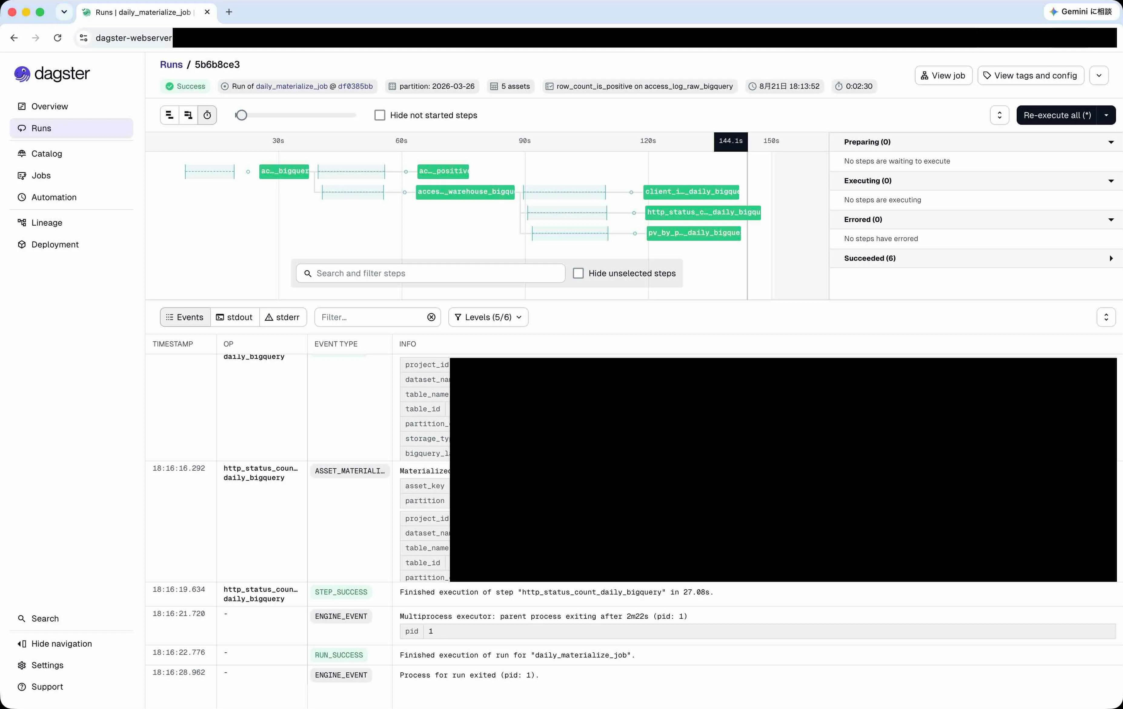Switch to flat Gantt layout icon
This screenshot has height=709, width=1123.
(x=170, y=115)
